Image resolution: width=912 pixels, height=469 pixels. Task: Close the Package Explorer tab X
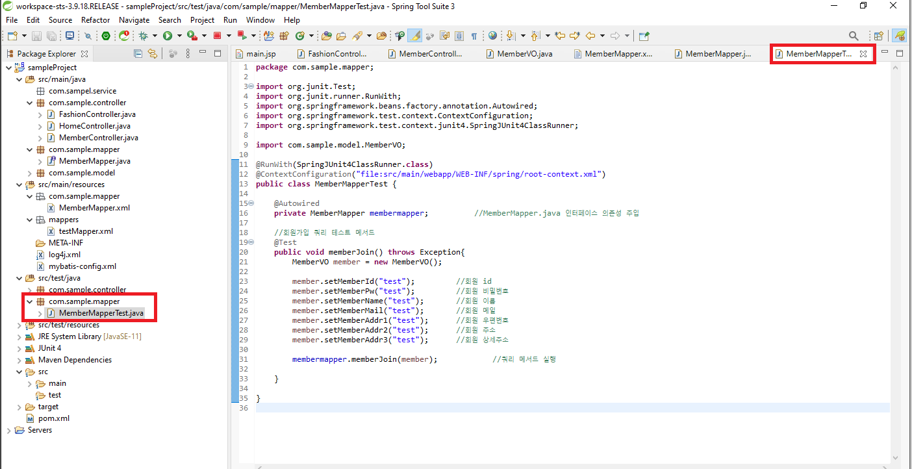83,54
